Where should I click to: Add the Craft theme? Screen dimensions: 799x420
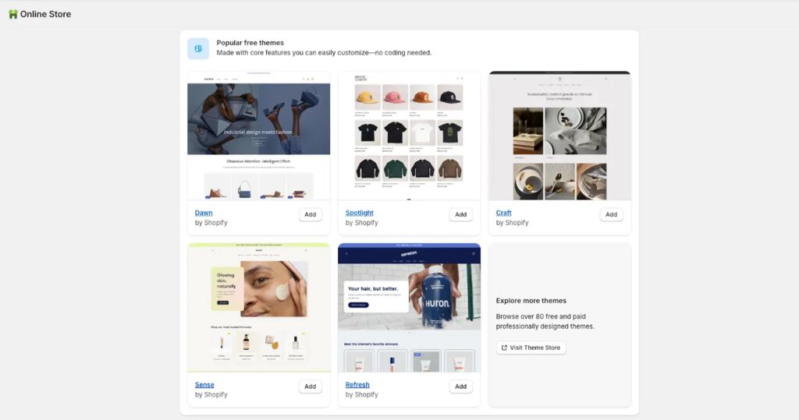611,214
